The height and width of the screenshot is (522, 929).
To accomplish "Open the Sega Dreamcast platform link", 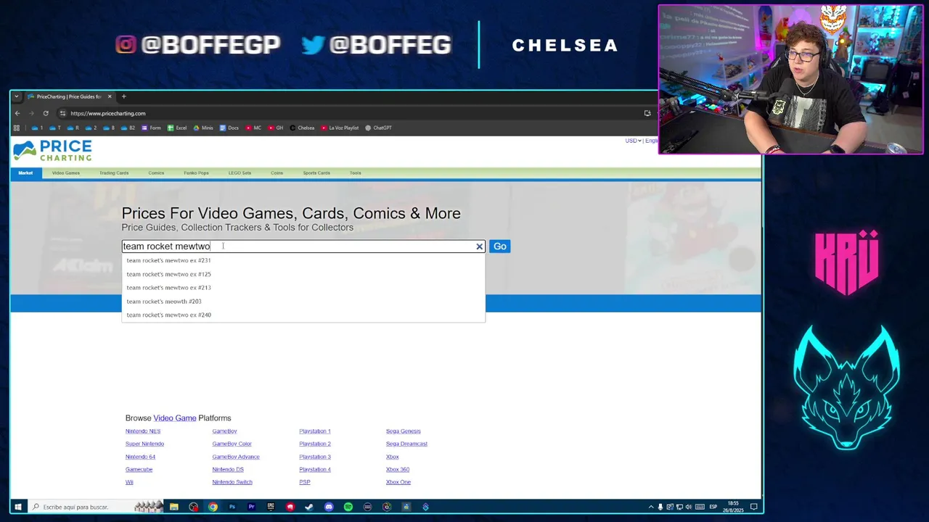I will 406,444.
